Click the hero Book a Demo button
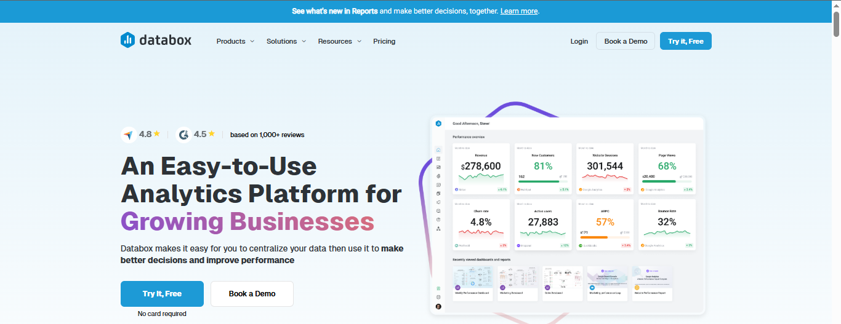The image size is (841, 324). point(252,294)
